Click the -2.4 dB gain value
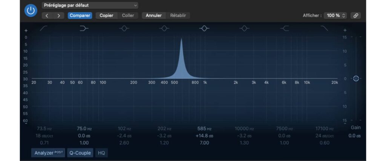Viewport: 386px width, 161px height. click(x=124, y=136)
